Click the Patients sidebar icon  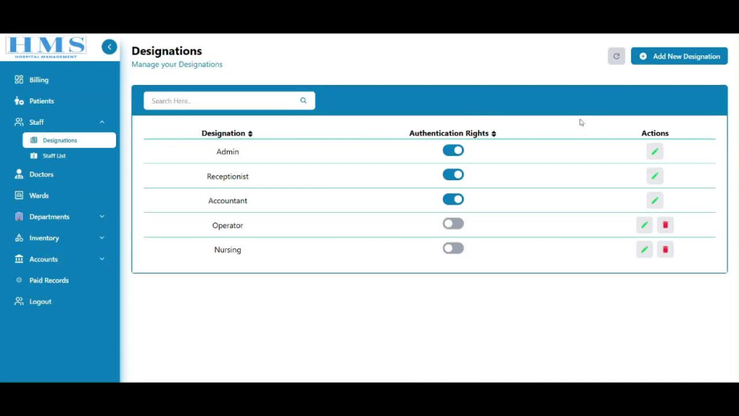[19, 100]
